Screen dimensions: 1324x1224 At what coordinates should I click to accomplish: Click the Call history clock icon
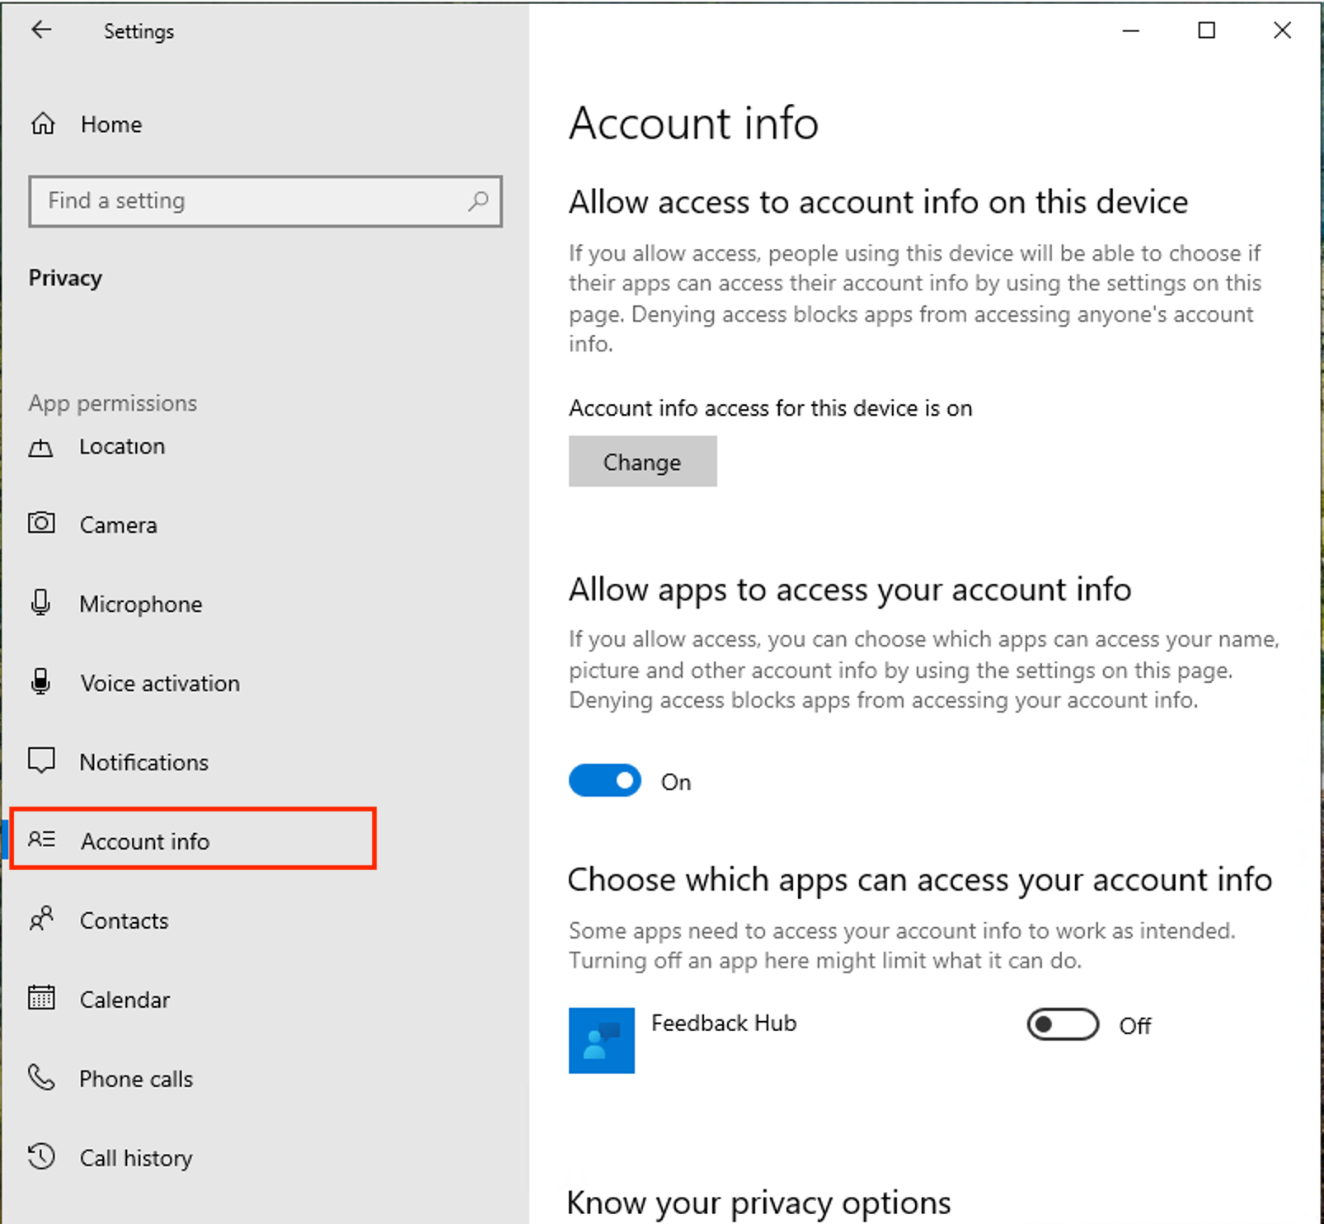pyautogui.click(x=41, y=1156)
